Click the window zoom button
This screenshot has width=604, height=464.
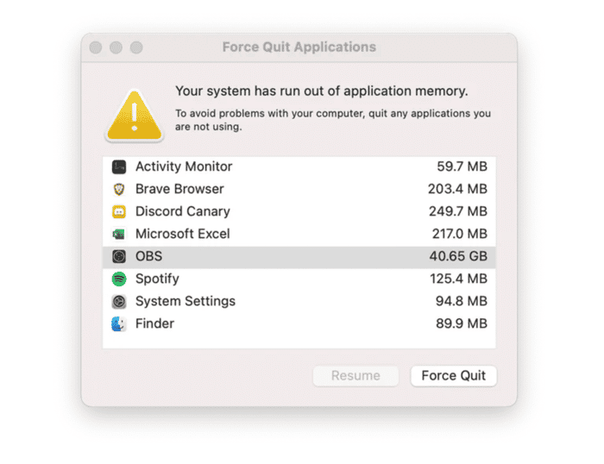click(136, 47)
